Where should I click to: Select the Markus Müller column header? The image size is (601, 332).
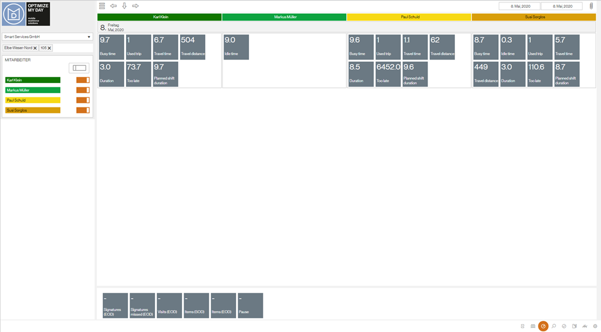[284, 17]
